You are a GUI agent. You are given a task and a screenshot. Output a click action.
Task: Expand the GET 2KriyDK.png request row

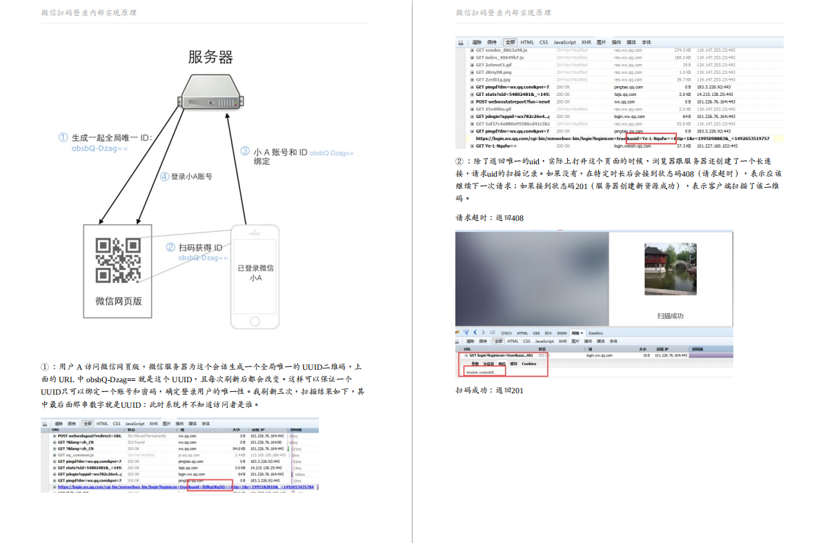472,72
